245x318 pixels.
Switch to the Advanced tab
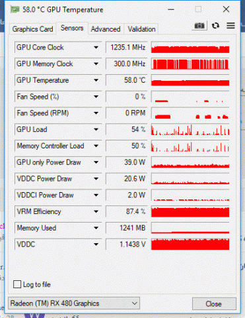click(106, 29)
